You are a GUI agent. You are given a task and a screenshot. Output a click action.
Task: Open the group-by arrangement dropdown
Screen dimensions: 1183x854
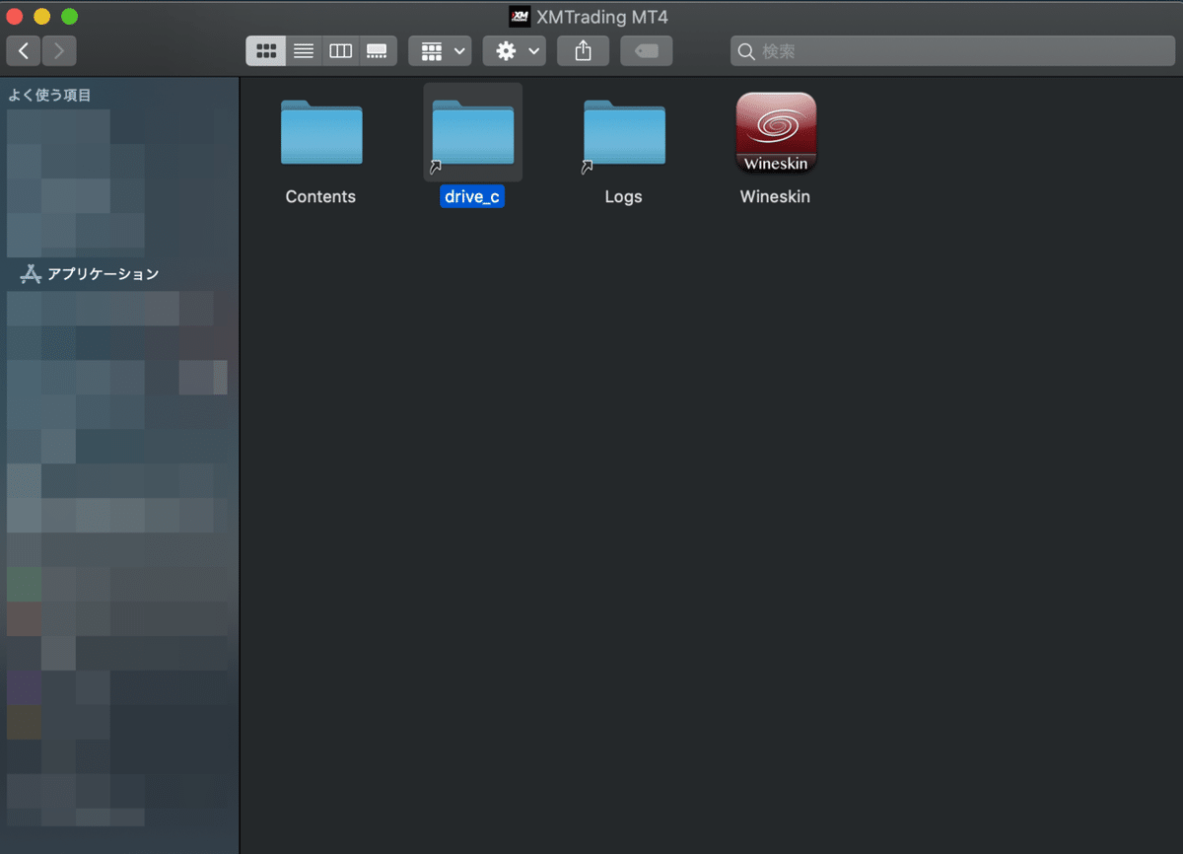point(440,51)
